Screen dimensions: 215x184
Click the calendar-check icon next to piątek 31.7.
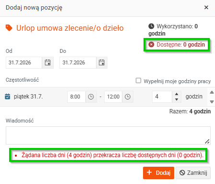pyautogui.click(x=8, y=97)
